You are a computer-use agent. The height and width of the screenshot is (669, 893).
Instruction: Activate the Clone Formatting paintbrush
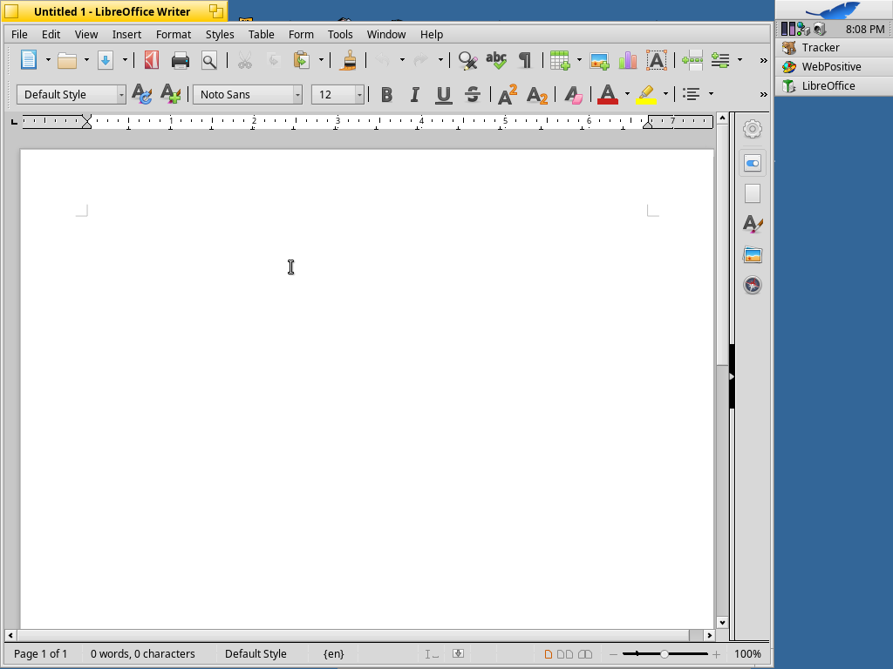click(349, 60)
